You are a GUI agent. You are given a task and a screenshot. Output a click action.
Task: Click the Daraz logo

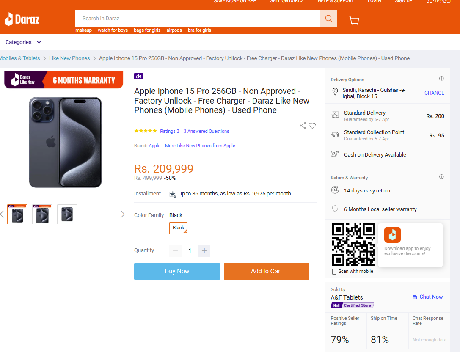point(22,19)
